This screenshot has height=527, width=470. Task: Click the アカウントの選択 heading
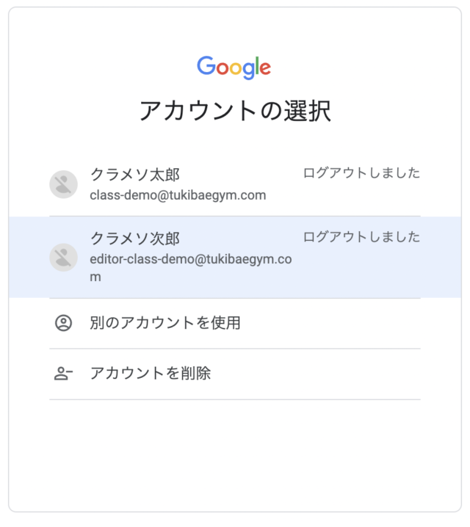(x=235, y=111)
